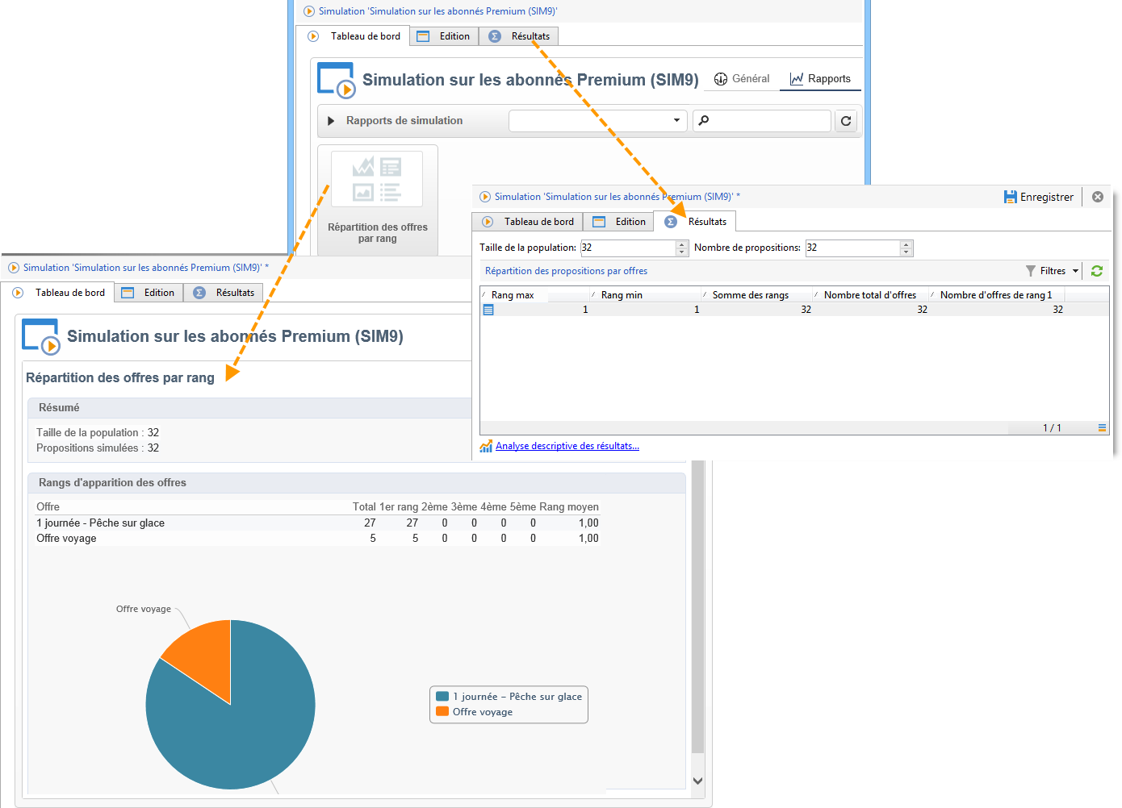Select Tableau de bord in top window
The image size is (1122, 808).
pyautogui.click(x=354, y=36)
